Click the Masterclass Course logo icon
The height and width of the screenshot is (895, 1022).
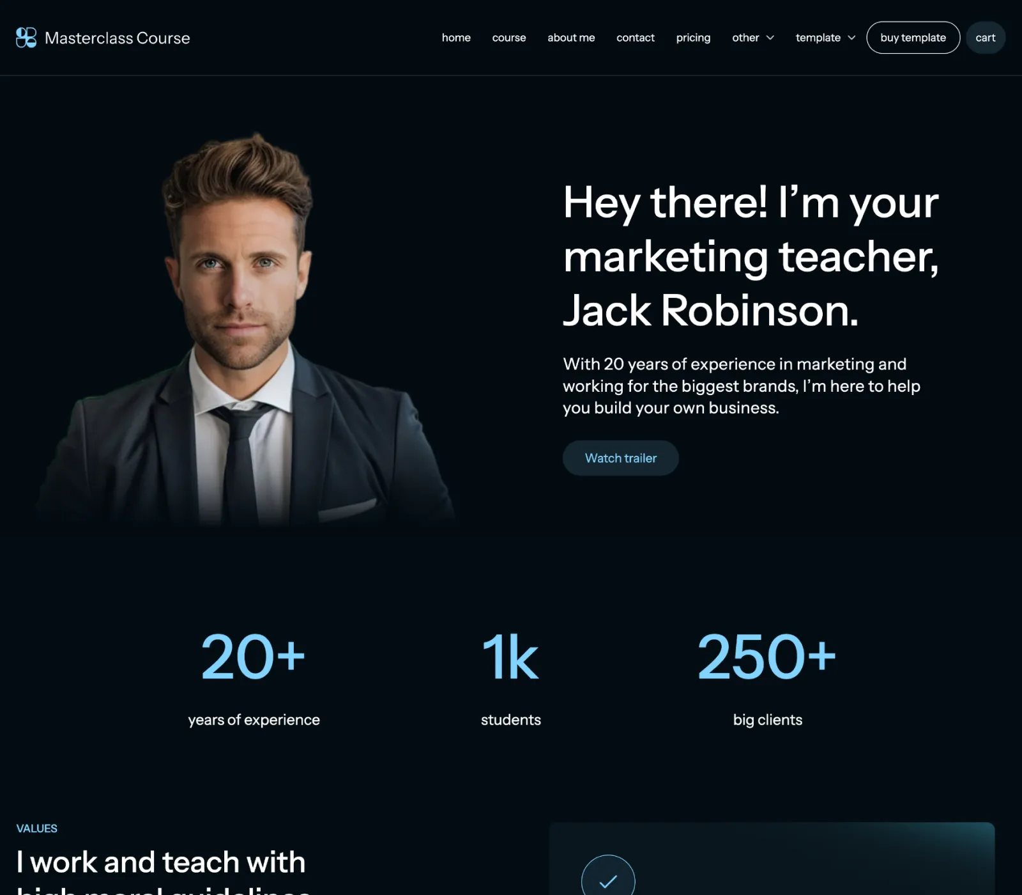[26, 38]
